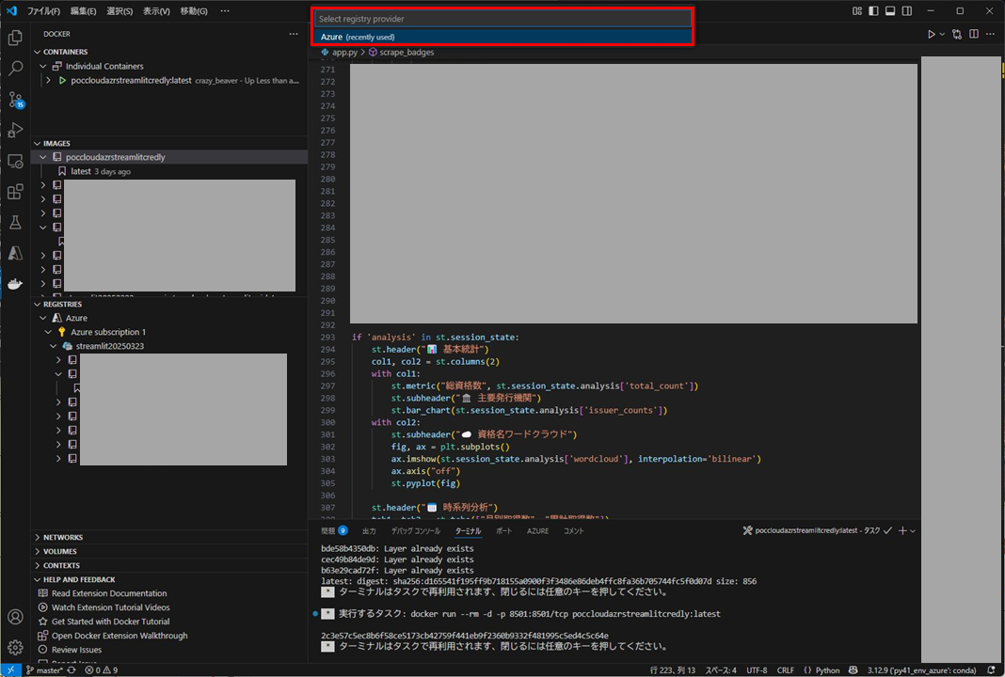1005x677 pixels.
Task: Open ファイル(F) menu
Action: point(43,11)
